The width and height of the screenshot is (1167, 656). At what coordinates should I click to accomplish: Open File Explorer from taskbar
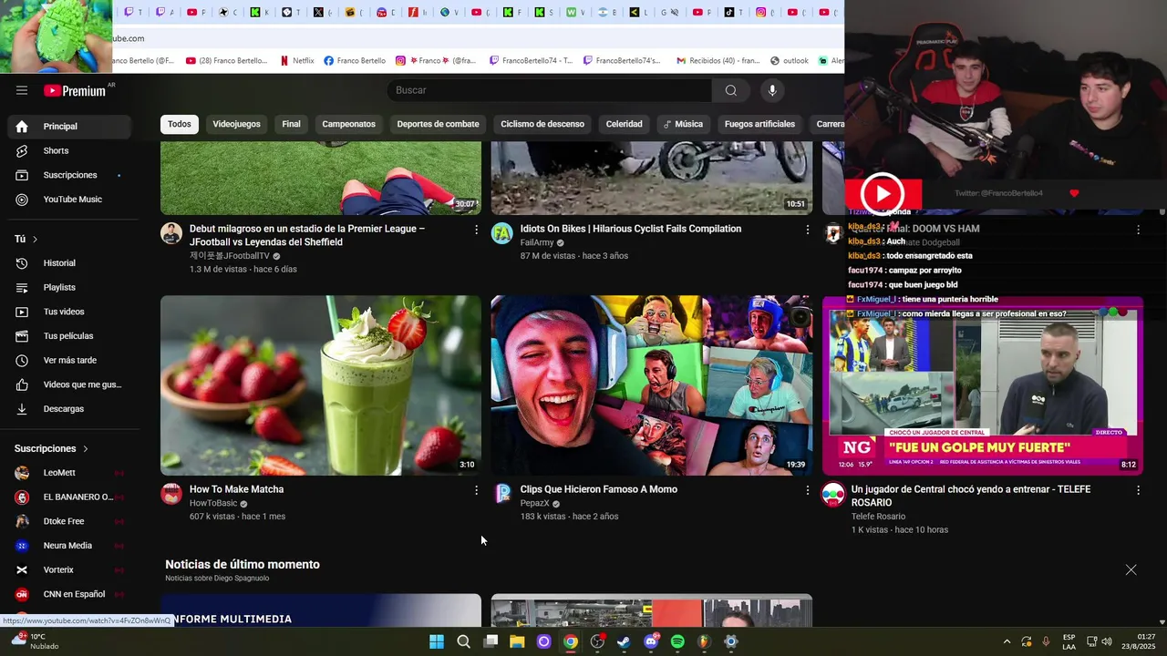(517, 641)
